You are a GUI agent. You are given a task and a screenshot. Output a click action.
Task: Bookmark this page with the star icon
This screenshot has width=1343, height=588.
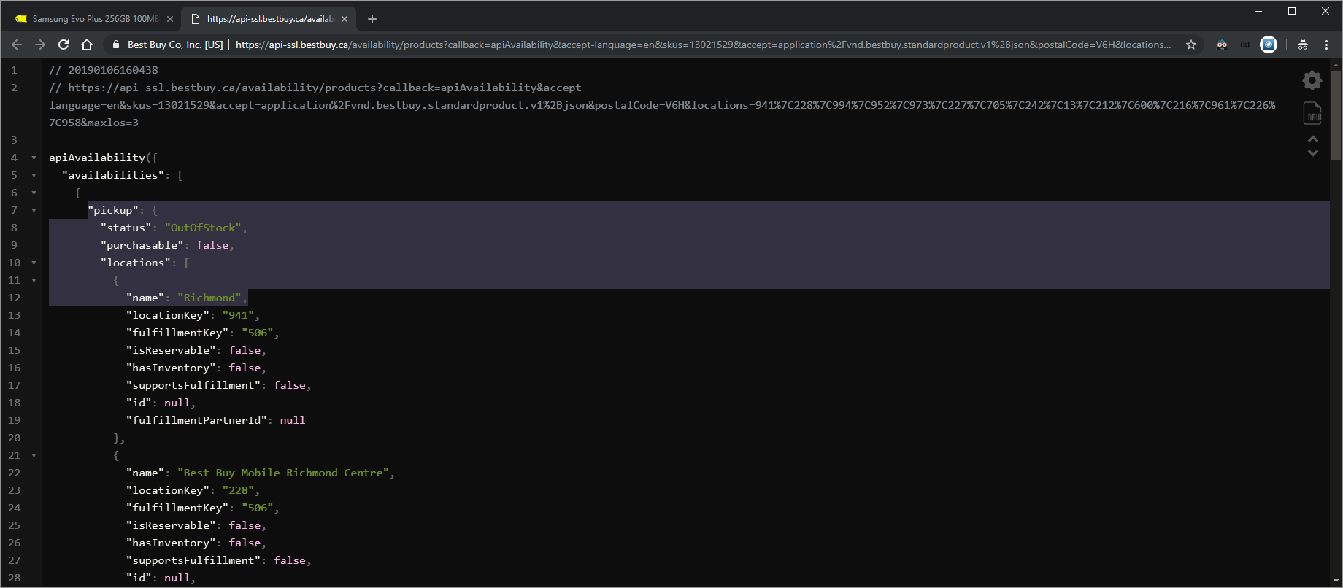click(x=1191, y=45)
